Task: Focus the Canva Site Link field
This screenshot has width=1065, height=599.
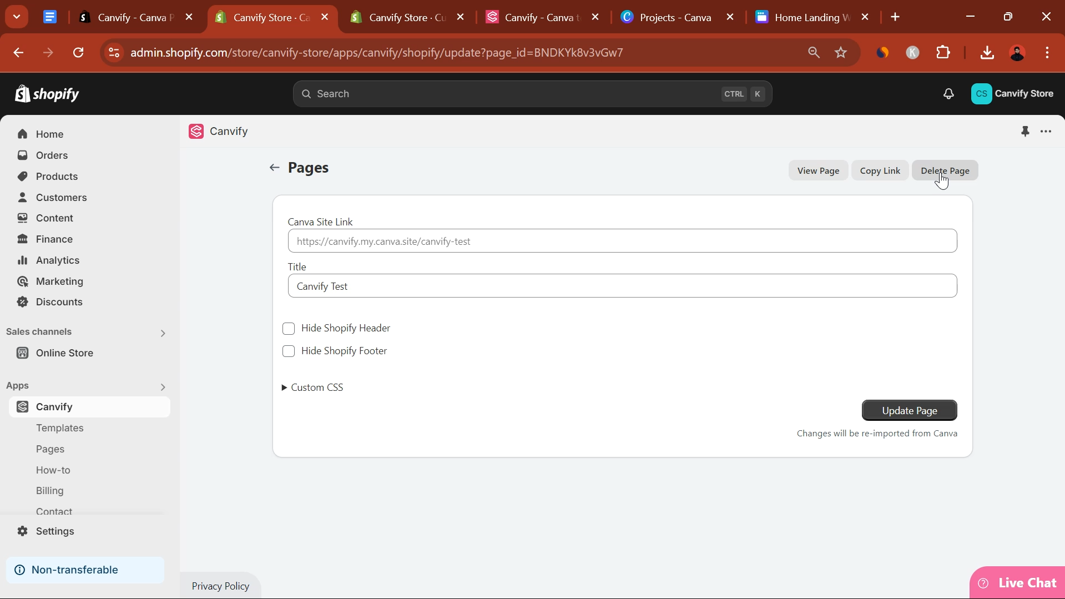Action: (x=622, y=241)
